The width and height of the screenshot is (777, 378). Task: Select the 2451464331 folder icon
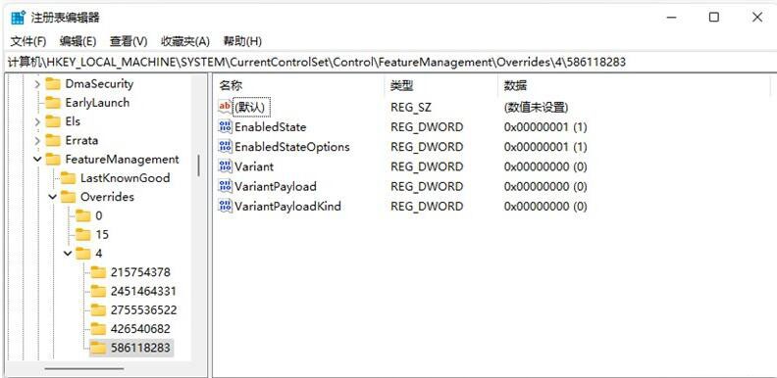[x=99, y=292]
